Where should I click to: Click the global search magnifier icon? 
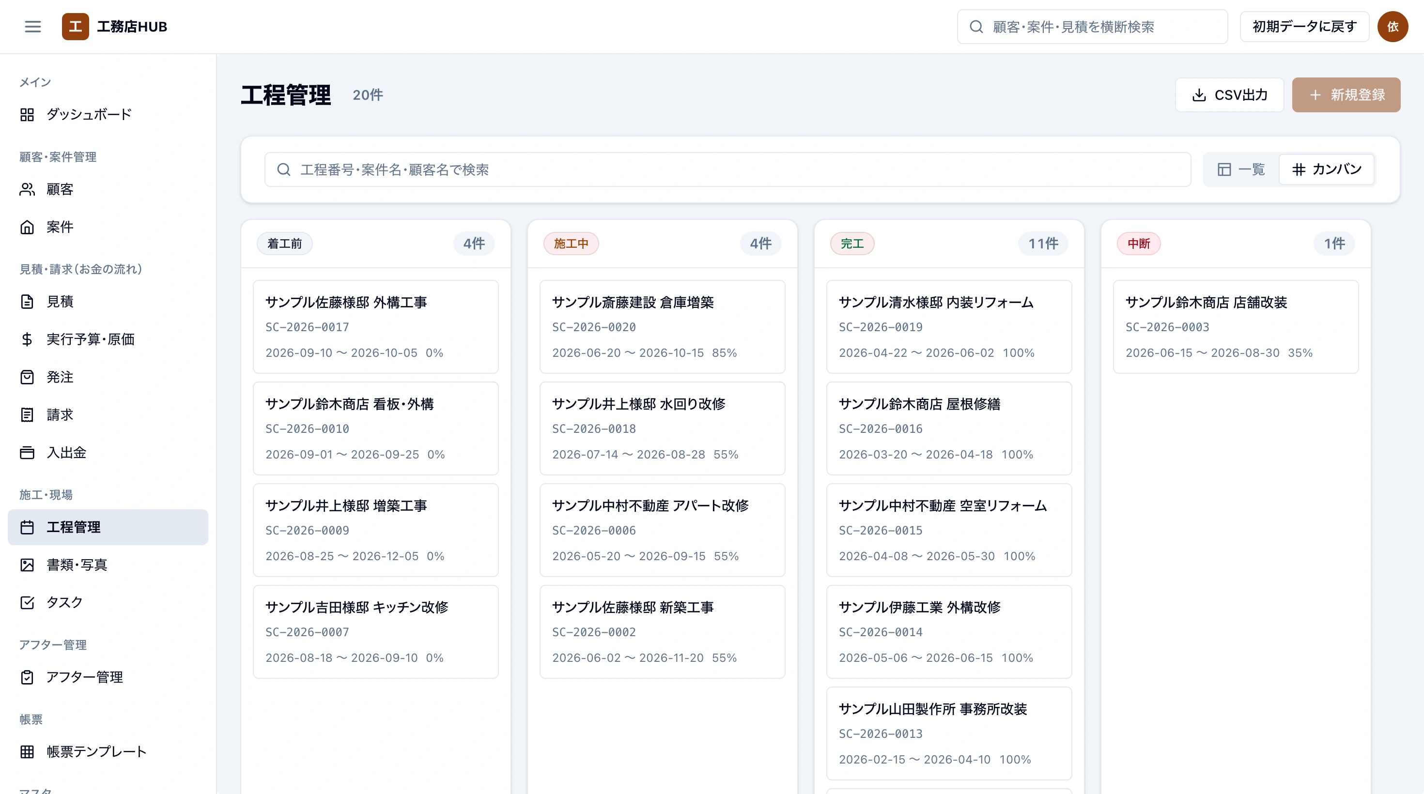(x=976, y=27)
